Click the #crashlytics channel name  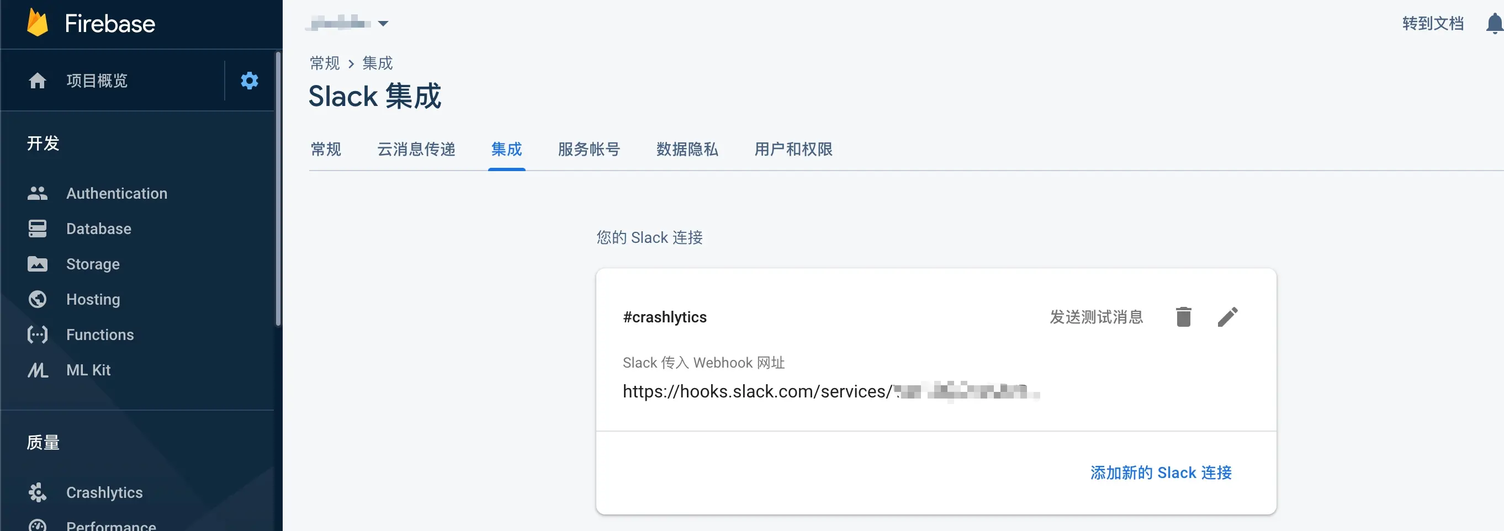pyautogui.click(x=664, y=317)
